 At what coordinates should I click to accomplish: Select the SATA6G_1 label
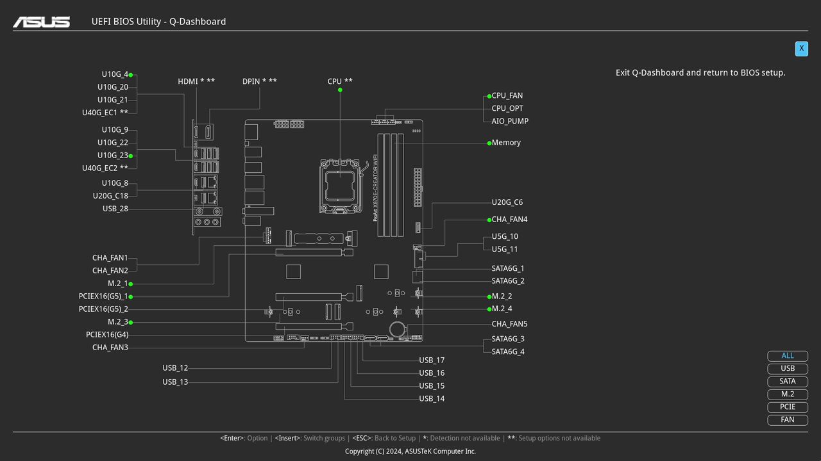[x=508, y=268]
